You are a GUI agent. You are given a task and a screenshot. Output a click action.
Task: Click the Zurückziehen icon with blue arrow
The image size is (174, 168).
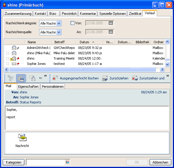pyautogui.click(x=105, y=78)
